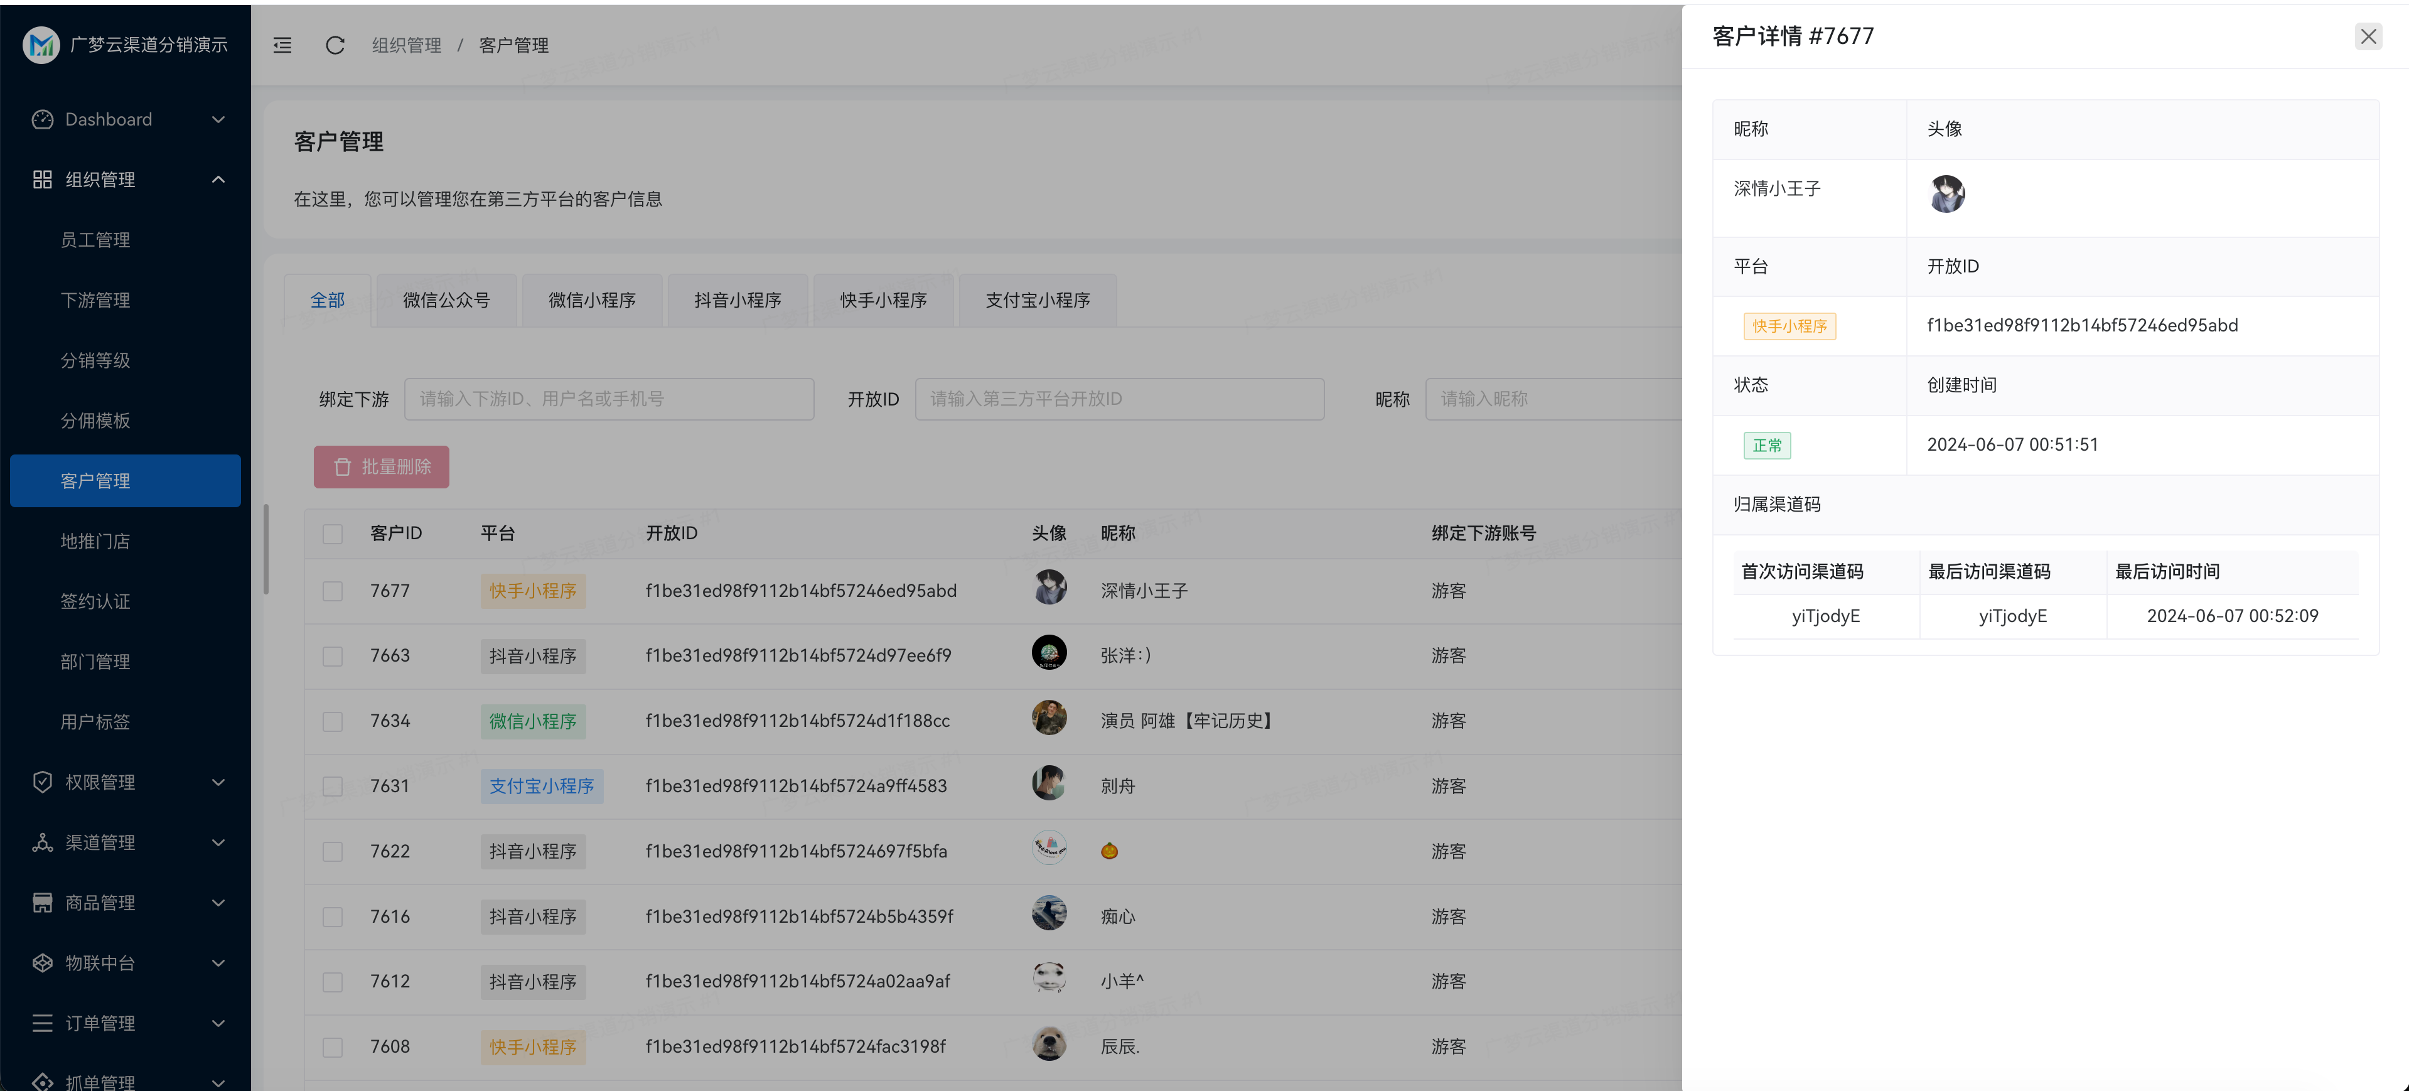
Task: Click the 开放ID search input field
Action: tap(1119, 398)
